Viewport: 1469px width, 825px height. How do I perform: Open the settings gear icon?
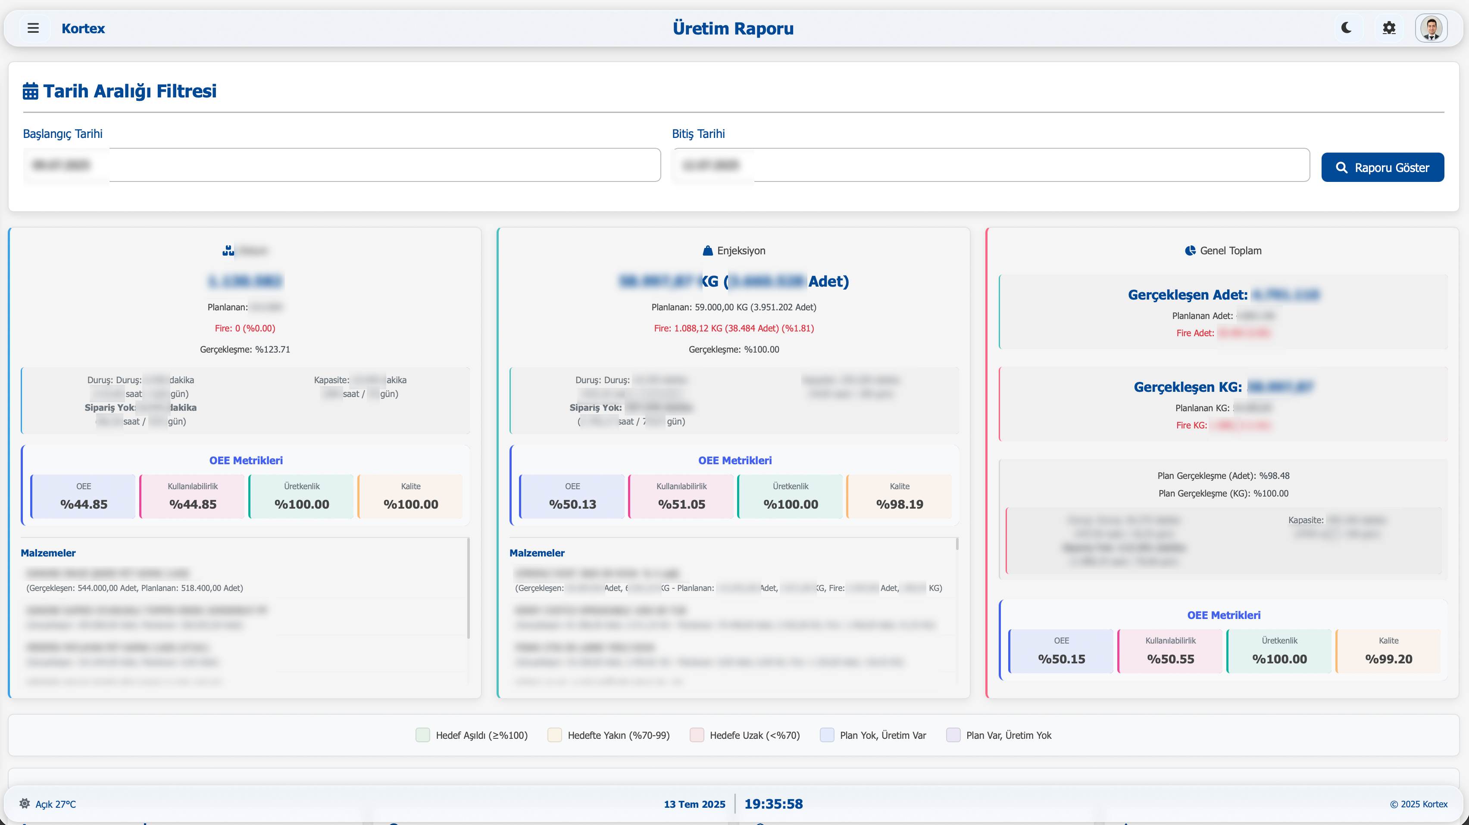point(1388,28)
